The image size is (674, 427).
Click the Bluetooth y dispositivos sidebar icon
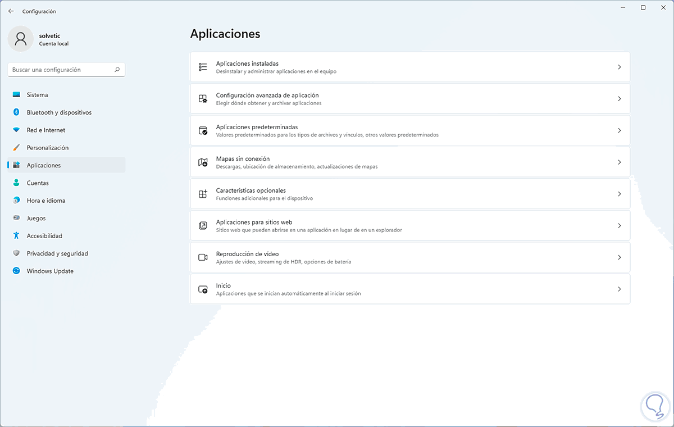pyautogui.click(x=16, y=112)
